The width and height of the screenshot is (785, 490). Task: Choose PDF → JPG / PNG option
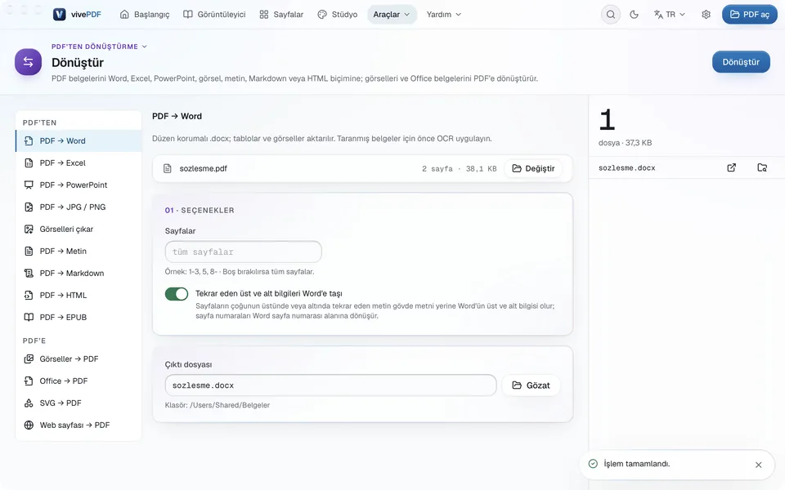78,207
